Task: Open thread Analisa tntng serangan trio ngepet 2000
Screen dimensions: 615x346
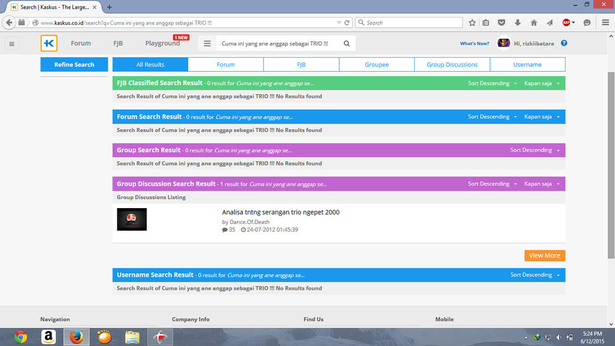Action: click(x=281, y=212)
